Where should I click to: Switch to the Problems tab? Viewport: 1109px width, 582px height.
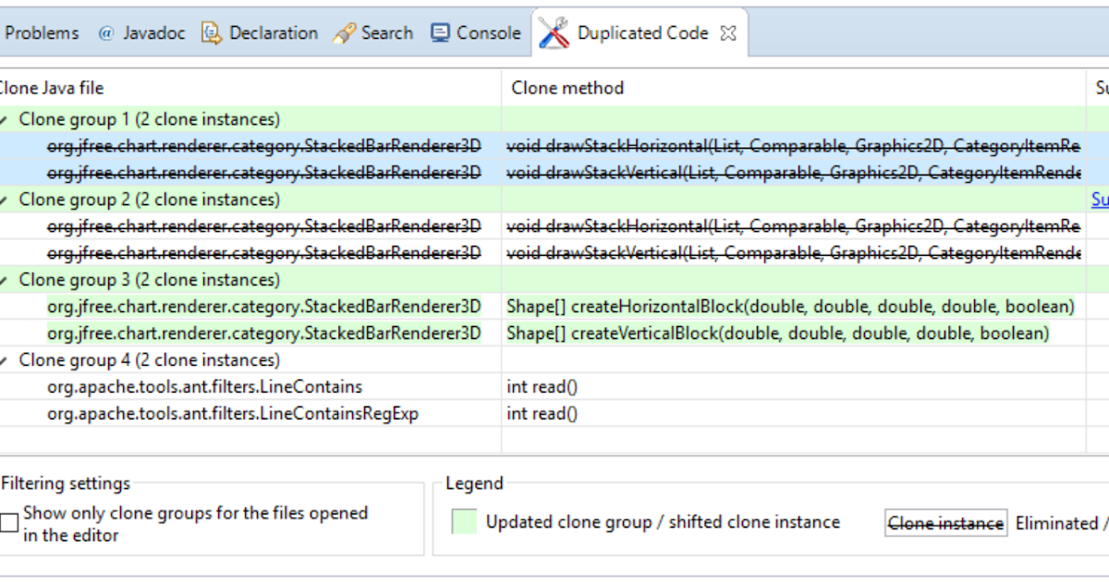(41, 32)
